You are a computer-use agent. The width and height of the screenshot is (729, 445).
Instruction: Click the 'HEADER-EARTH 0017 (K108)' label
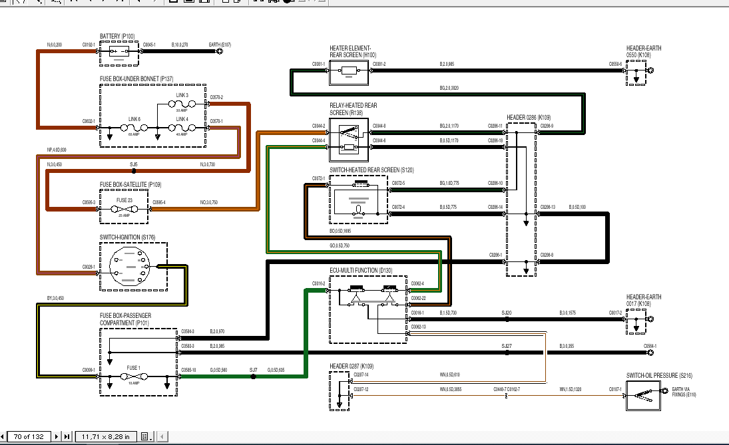pos(644,301)
